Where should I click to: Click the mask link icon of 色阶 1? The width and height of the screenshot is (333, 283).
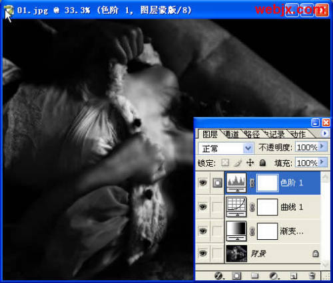(x=252, y=183)
